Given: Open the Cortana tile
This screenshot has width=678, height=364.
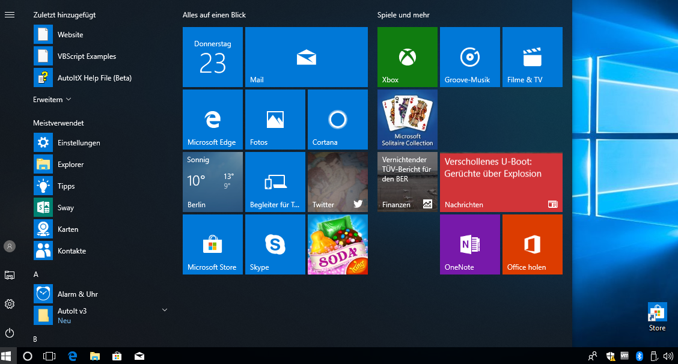Looking at the screenshot, I should (x=337, y=120).
